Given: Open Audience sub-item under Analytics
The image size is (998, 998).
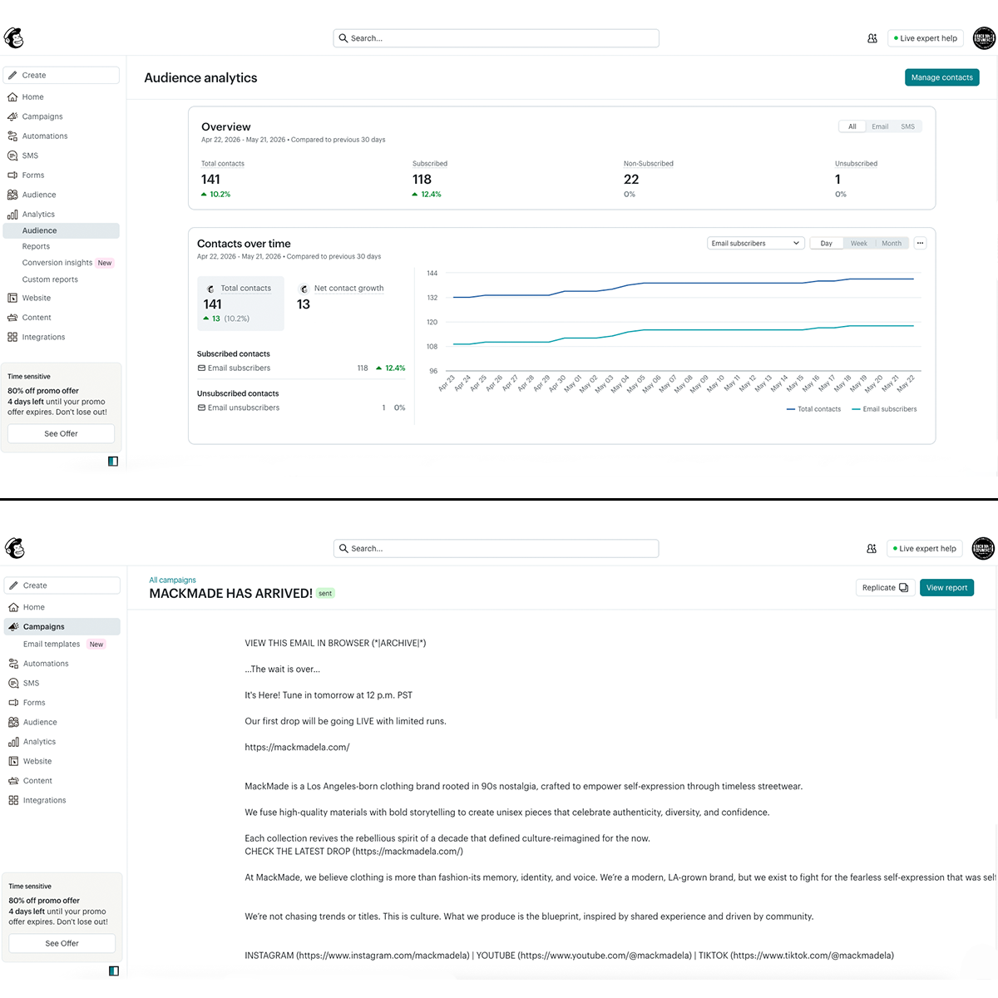Looking at the screenshot, I should (62, 230).
